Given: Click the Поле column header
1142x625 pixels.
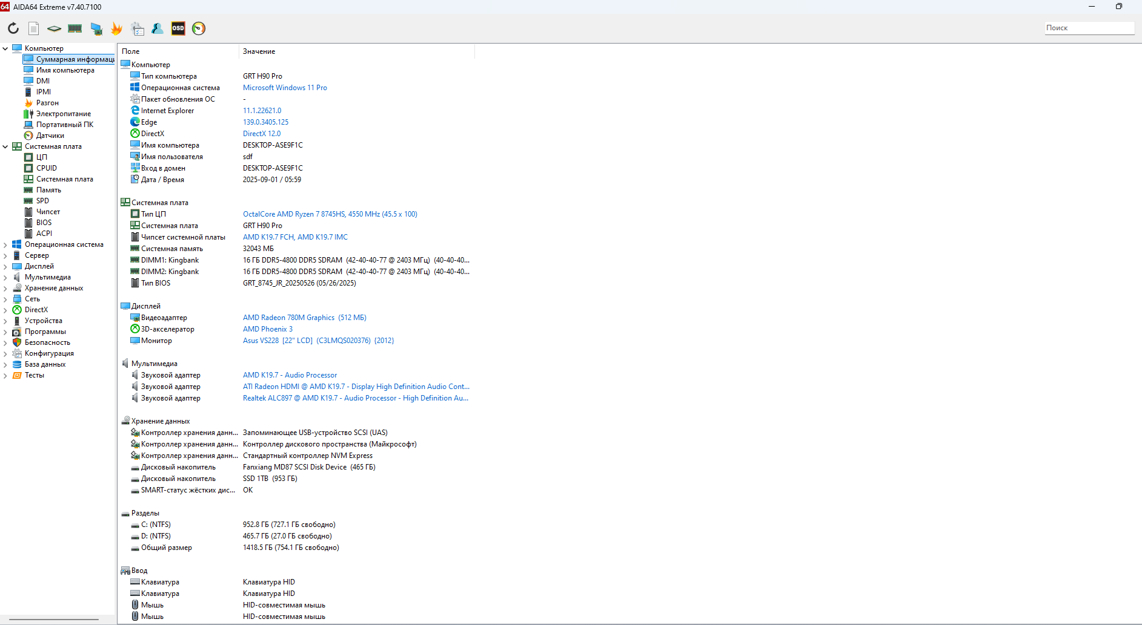Looking at the screenshot, I should (179, 51).
